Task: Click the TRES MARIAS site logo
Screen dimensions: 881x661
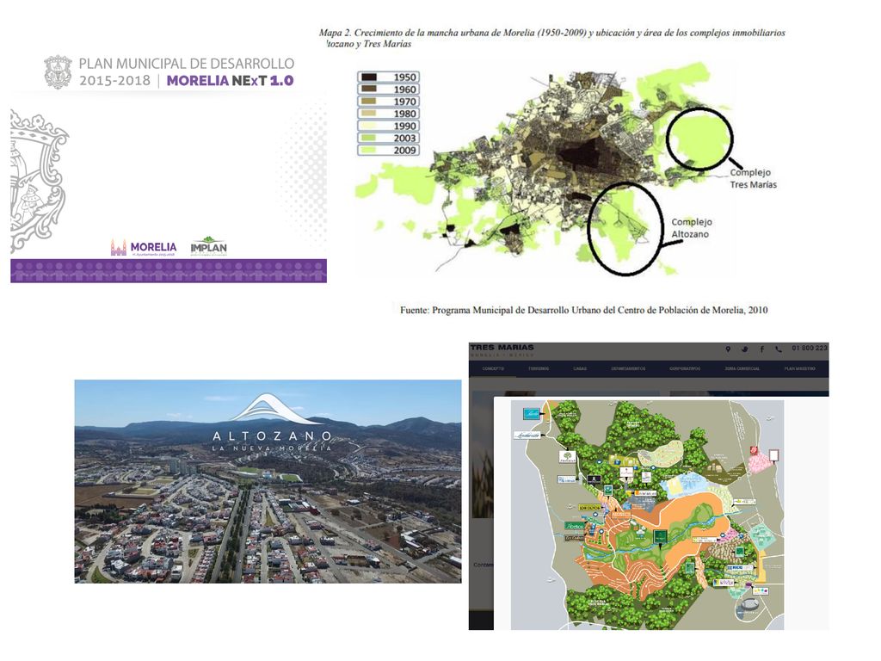Action: pyautogui.click(x=502, y=350)
